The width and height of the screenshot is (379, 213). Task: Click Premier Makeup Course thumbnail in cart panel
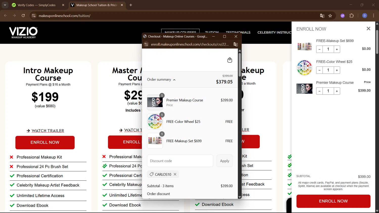304,89
